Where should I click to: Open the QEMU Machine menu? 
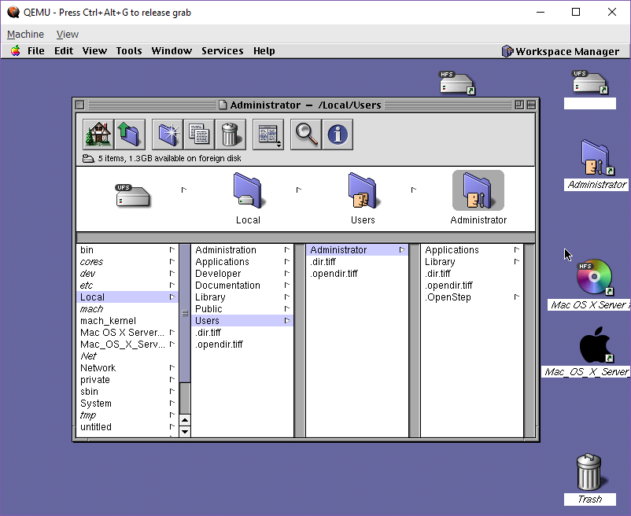25,34
